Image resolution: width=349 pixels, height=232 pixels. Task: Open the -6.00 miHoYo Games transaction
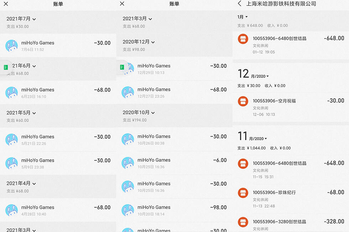click(x=174, y=163)
